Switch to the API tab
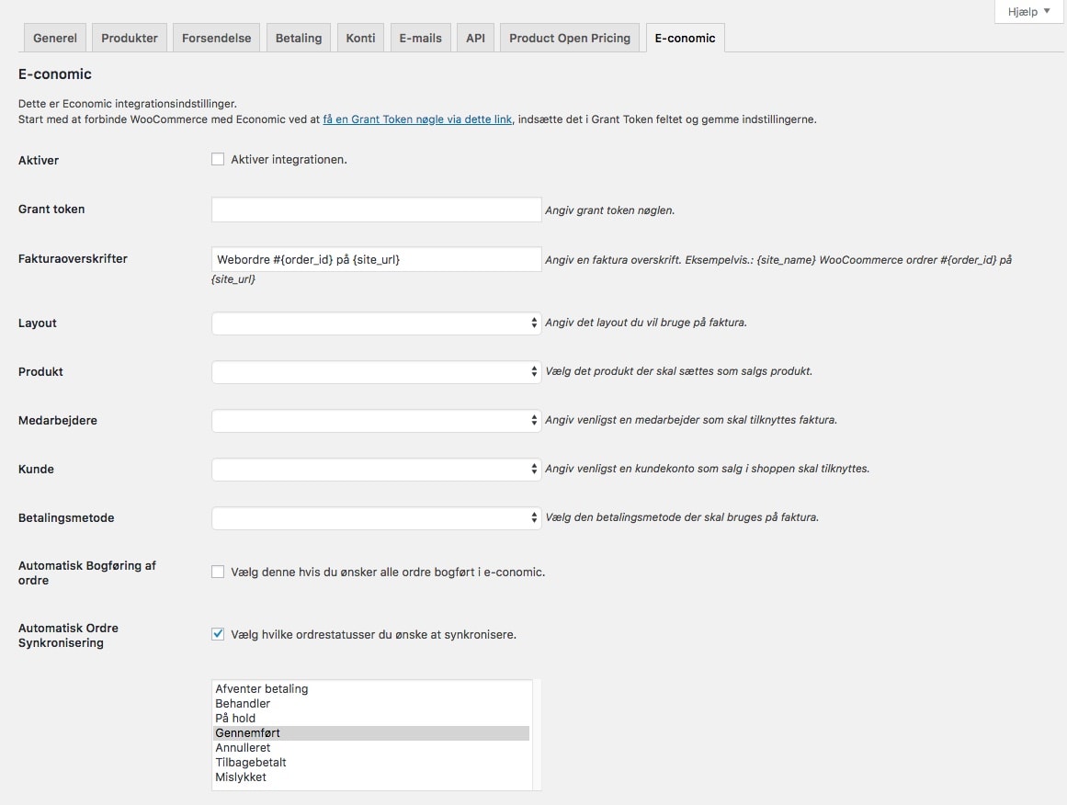The height and width of the screenshot is (805, 1067). pyautogui.click(x=476, y=38)
